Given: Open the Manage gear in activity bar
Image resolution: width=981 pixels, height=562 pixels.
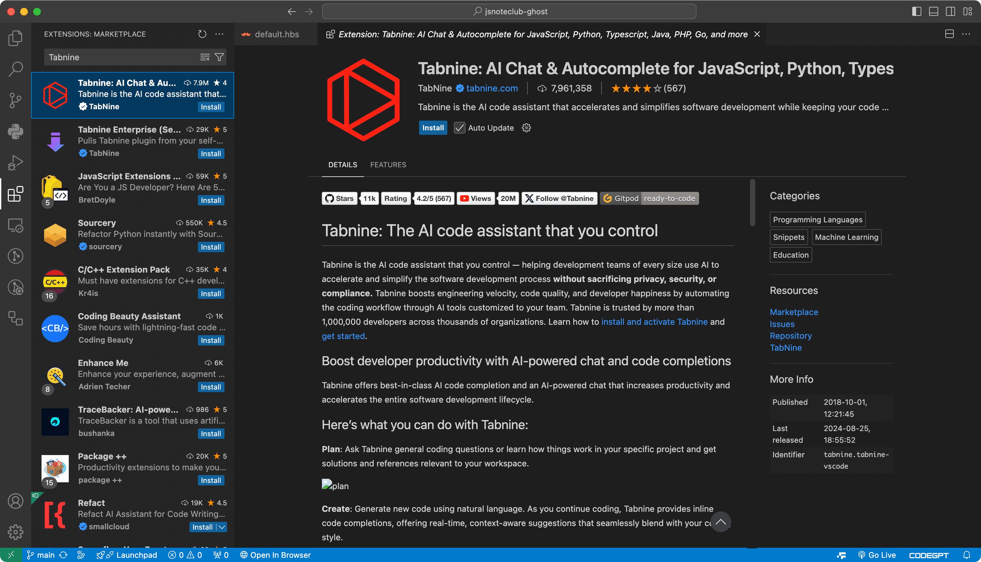Looking at the screenshot, I should tap(16, 532).
